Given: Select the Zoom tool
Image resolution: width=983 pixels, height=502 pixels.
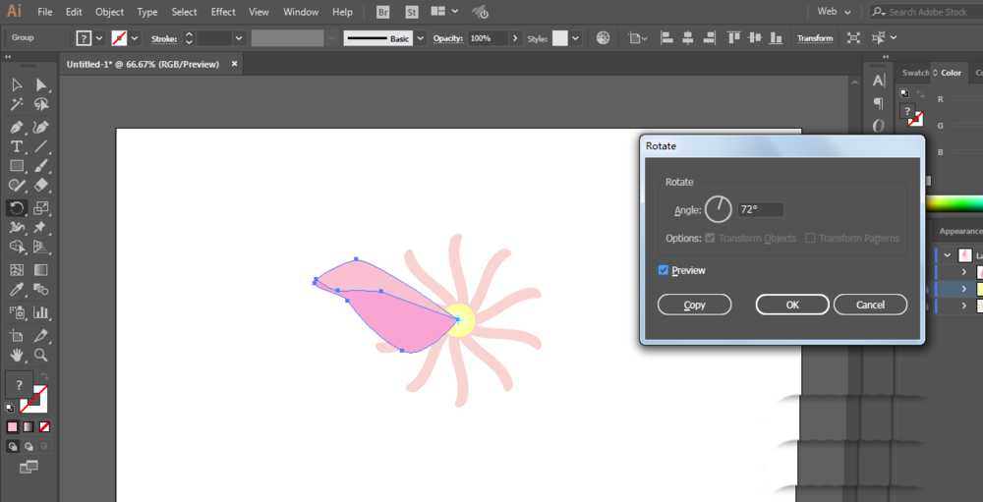Looking at the screenshot, I should click(41, 356).
